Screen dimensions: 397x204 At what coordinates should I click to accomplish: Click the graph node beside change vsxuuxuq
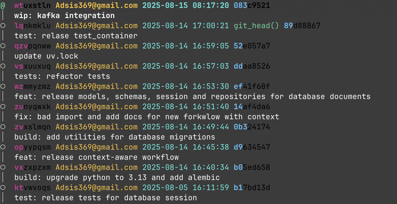(x=3, y=66)
